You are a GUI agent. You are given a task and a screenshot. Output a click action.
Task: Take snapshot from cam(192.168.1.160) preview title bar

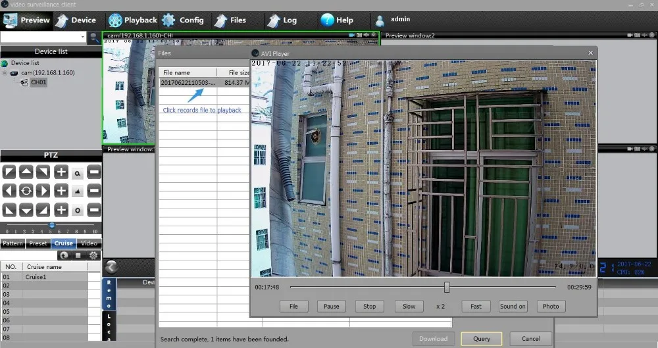click(x=359, y=36)
